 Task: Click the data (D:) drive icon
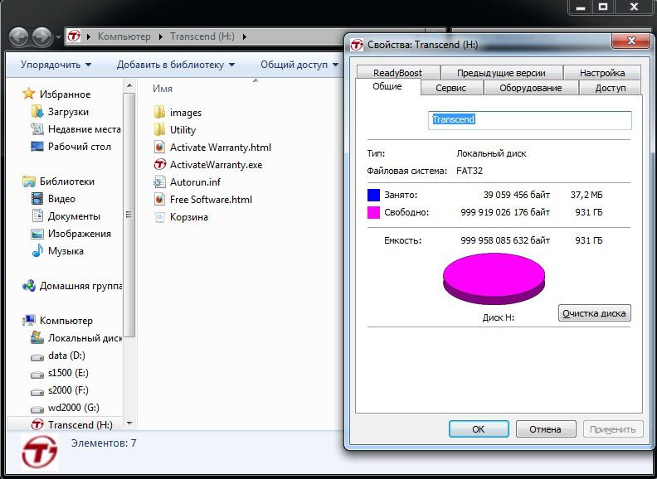36,357
